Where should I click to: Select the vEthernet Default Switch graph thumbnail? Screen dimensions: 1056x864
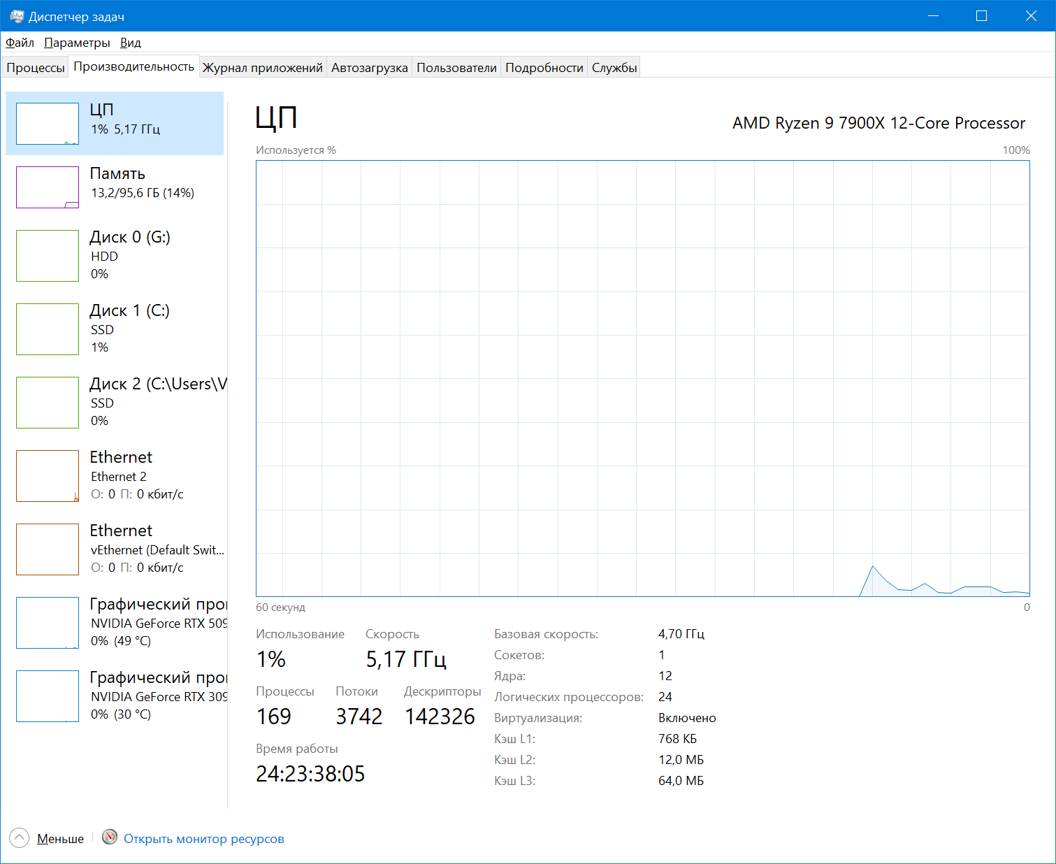tap(48, 549)
